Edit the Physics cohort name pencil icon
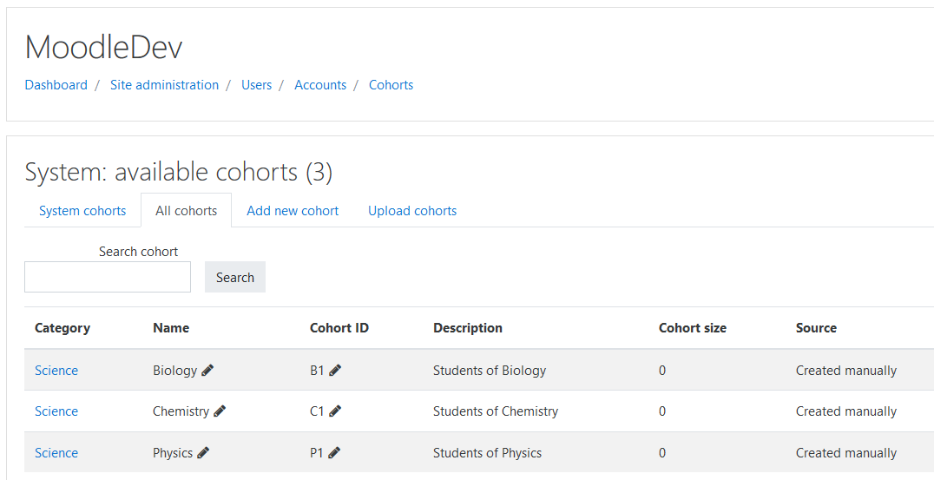The width and height of the screenshot is (934, 480). click(x=203, y=453)
